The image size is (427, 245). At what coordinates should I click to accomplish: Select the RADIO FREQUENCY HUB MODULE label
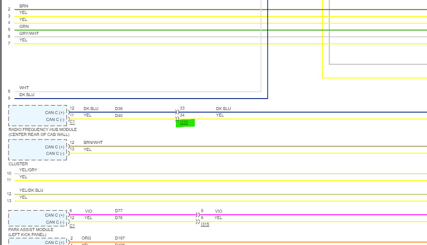pyautogui.click(x=43, y=129)
